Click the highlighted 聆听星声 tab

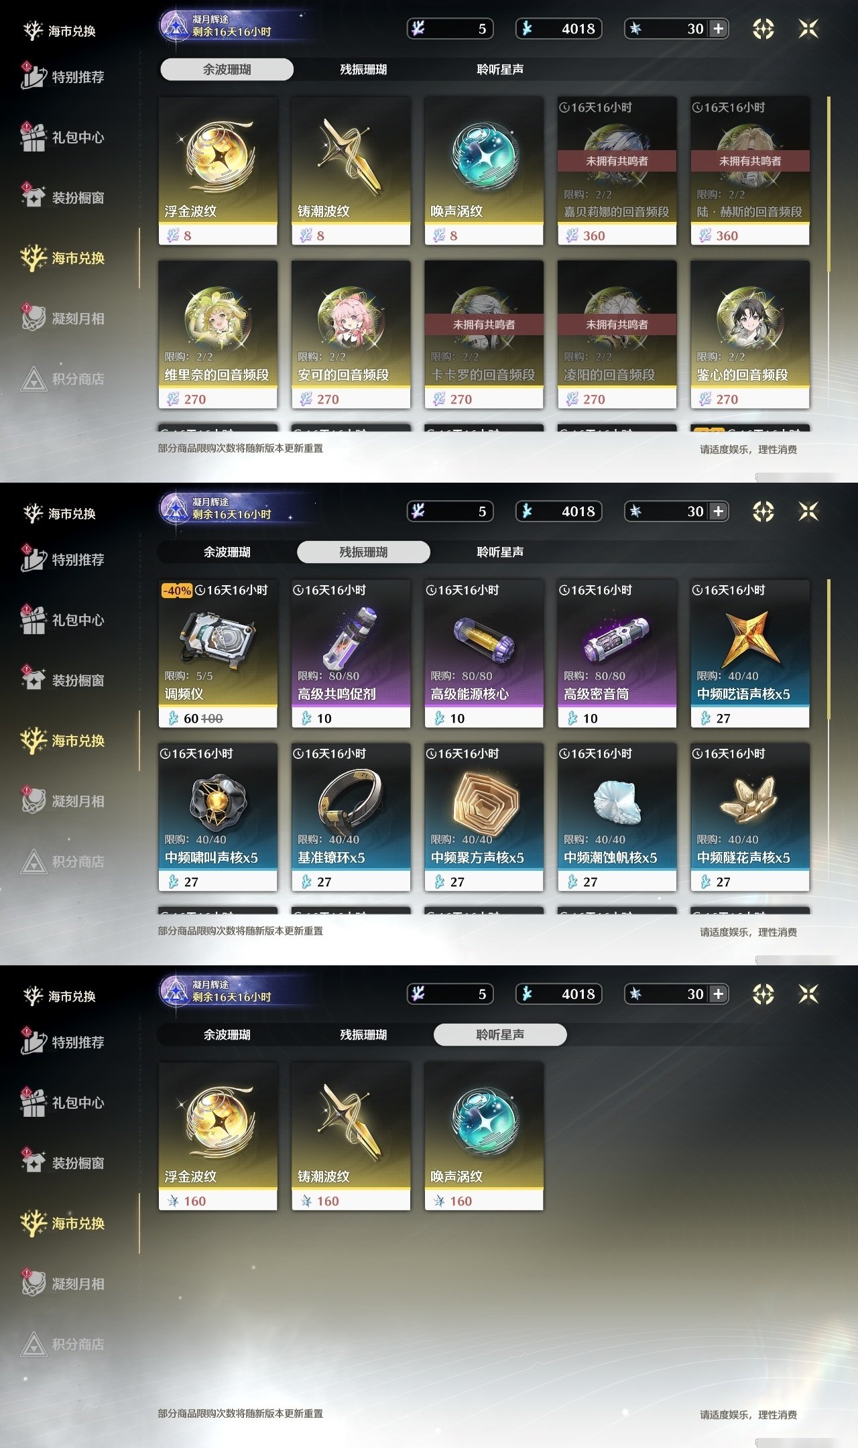pos(500,1034)
